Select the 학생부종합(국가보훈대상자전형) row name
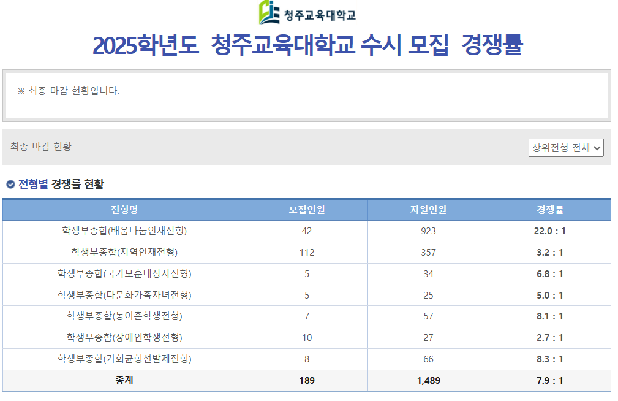The height and width of the screenshot is (401, 618). pyautogui.click(x=124, y=273)
